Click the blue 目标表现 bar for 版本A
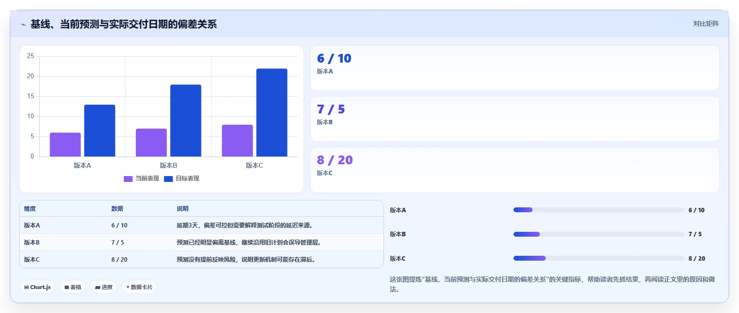 point(100,131)
